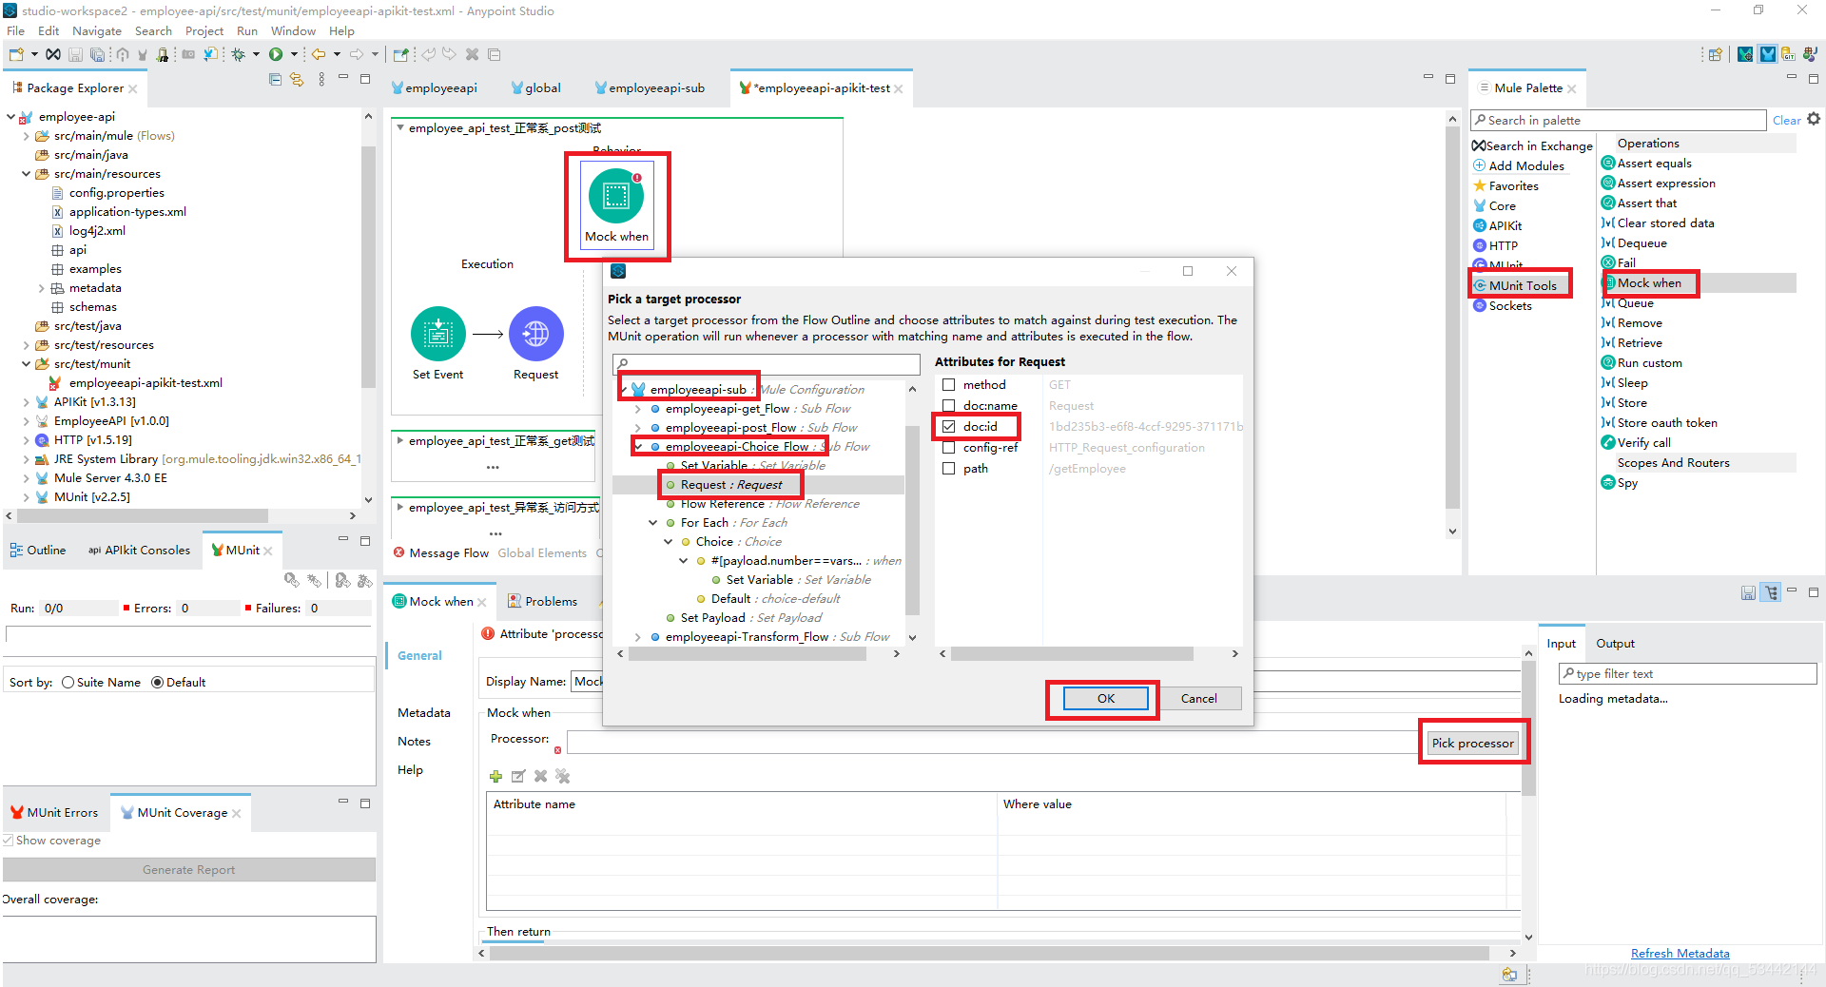The height and width of the screenshot is (987, 1826).
Task: Switch to the global editor tab
Action: 535,87
